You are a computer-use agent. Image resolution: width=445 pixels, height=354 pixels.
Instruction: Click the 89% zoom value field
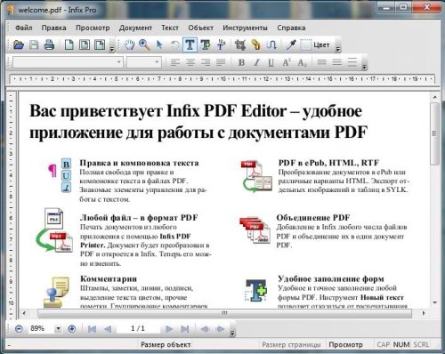point(41,328)
